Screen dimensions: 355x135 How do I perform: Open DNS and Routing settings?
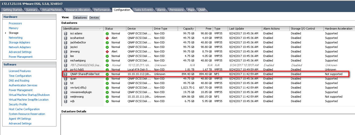point(19,81)
